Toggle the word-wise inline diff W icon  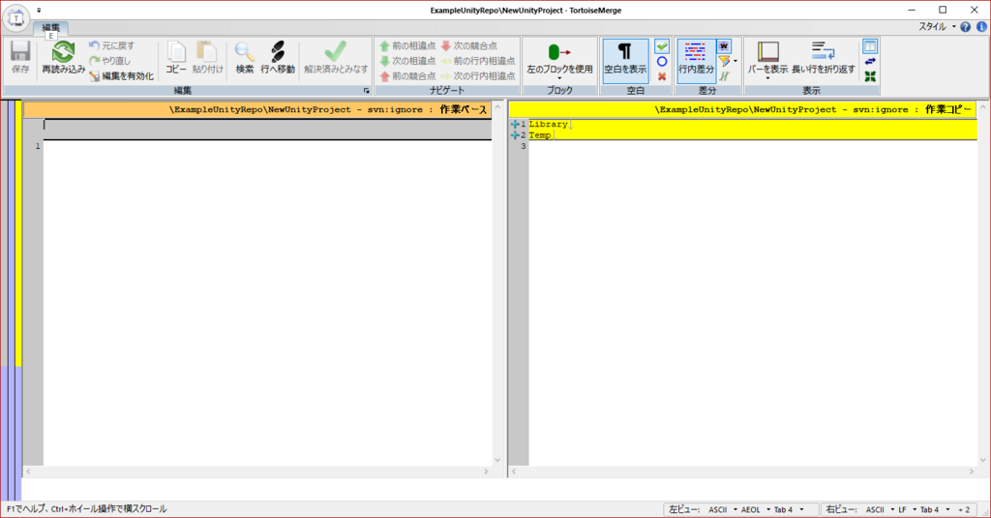pyautogui.click(x=724, y=46)
